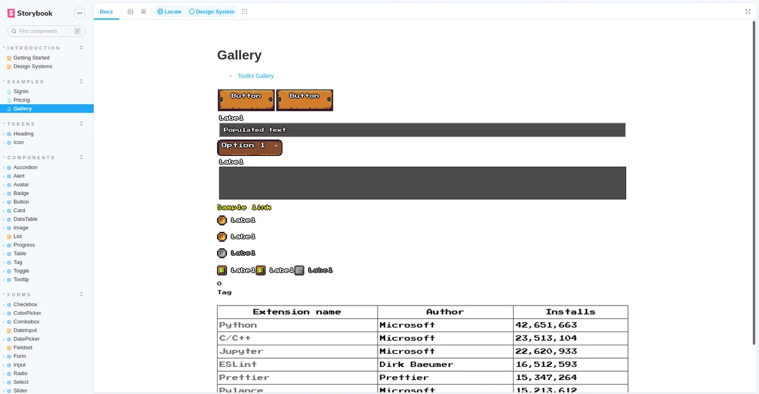Focus the Find components search field

coord(46,31)
